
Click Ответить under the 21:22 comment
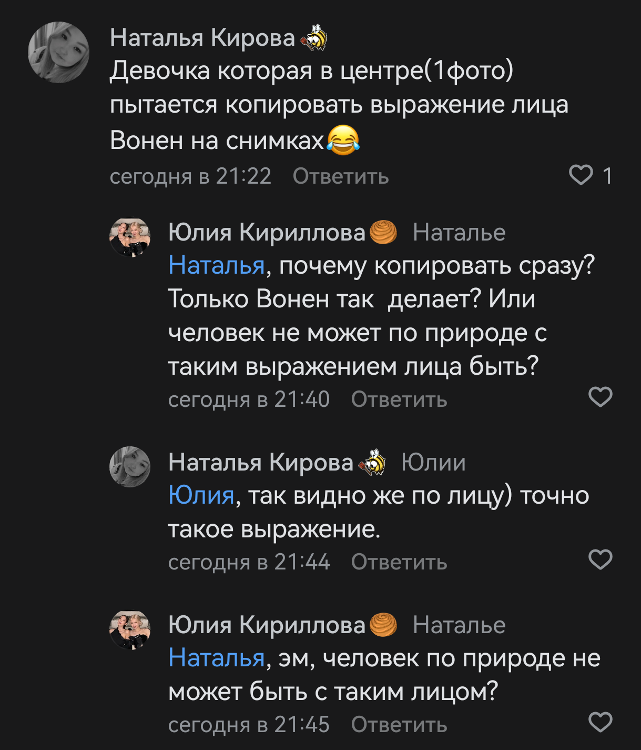341,176
